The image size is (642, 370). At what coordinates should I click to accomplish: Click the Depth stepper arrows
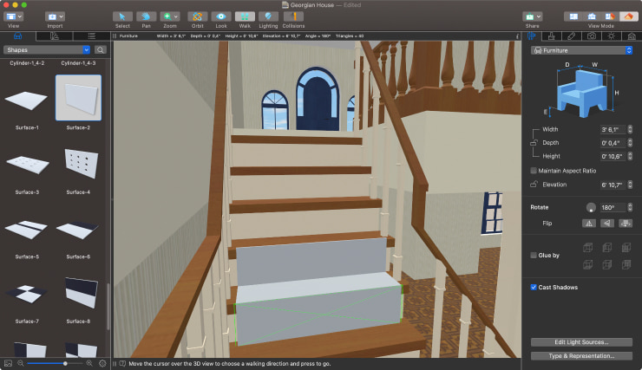(630, 143)
